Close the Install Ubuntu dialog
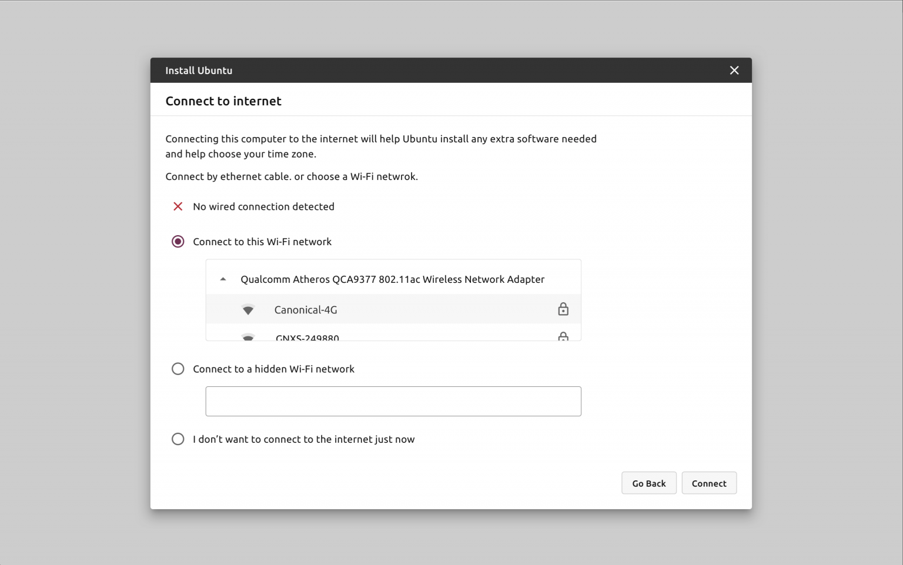Screen dimensions: 903x565 pos(734,71)
